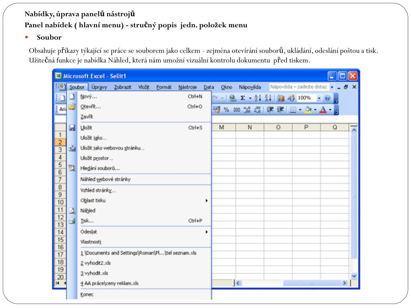Choose Otevřít... menu entry
This screenshot has width=411, height=308.
(139, 107)
